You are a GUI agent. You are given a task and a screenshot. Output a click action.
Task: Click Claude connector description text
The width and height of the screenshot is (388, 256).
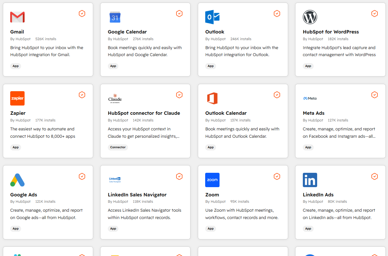[144, 133]
